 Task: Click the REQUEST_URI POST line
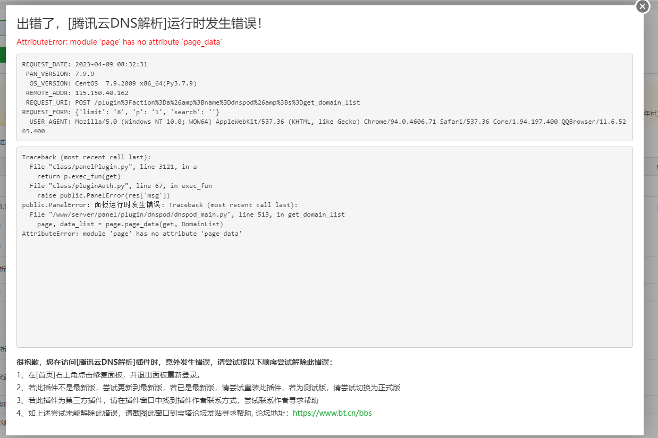pyautogui.click(x=193, y=102)
